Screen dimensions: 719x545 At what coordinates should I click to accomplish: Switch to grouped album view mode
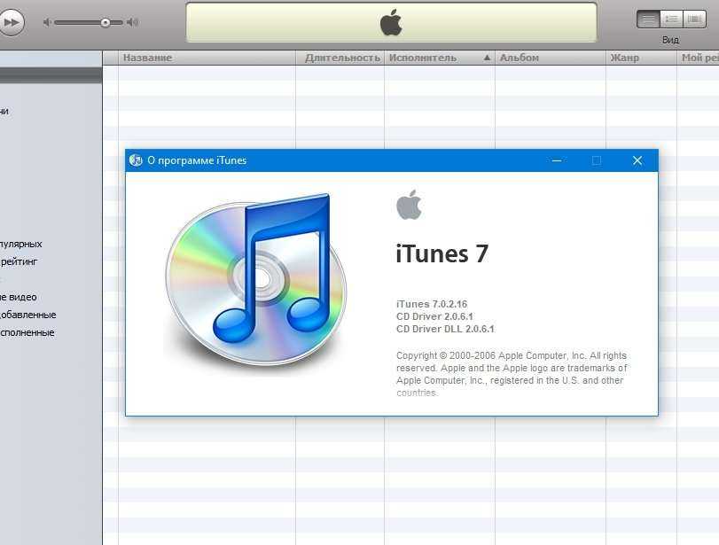click(671, 19)
